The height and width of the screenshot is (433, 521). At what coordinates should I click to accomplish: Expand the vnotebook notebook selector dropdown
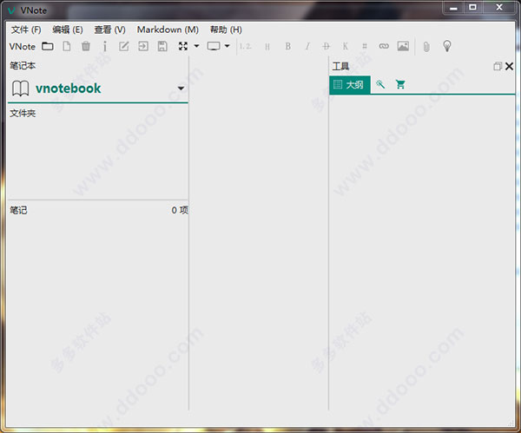pos(181,89)
